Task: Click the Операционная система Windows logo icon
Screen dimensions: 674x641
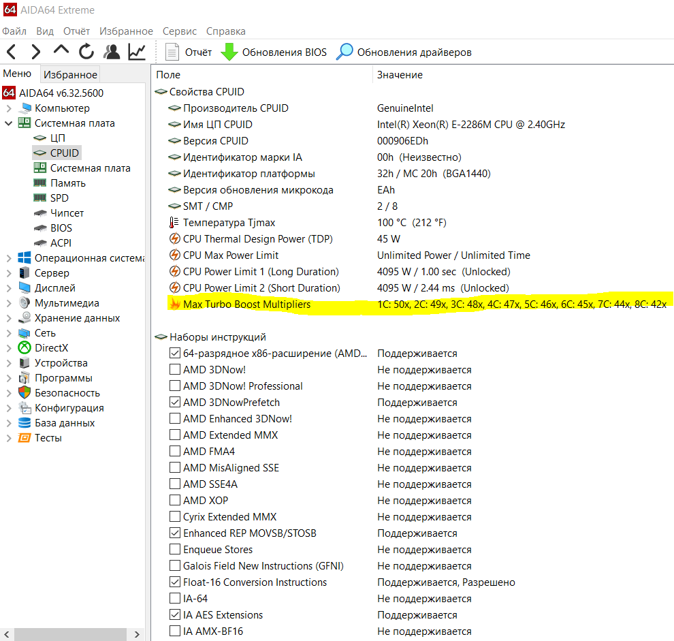Action: [25, 257]
